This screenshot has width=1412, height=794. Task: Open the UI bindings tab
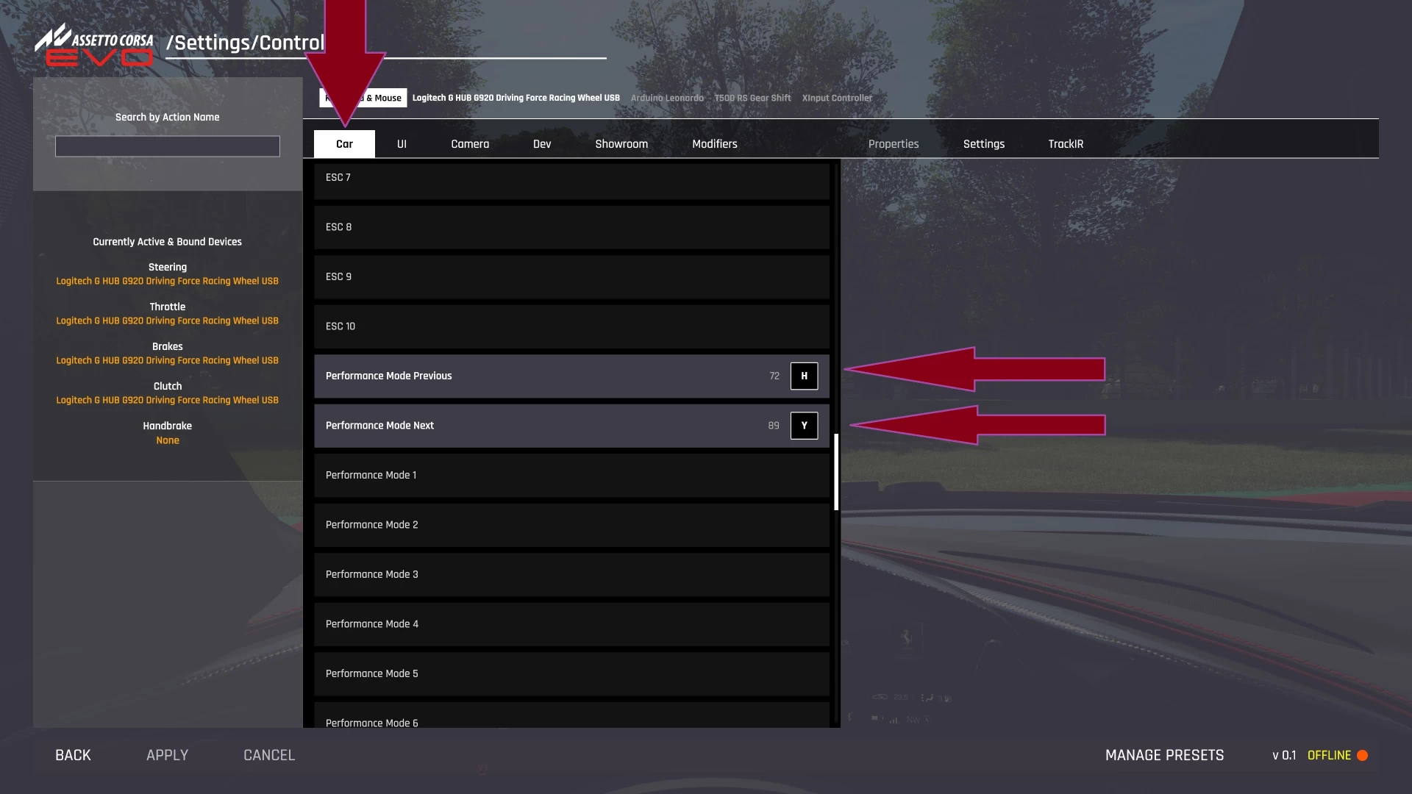pos(402,144)
